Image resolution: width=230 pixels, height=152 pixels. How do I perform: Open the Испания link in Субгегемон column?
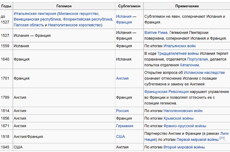124,16
